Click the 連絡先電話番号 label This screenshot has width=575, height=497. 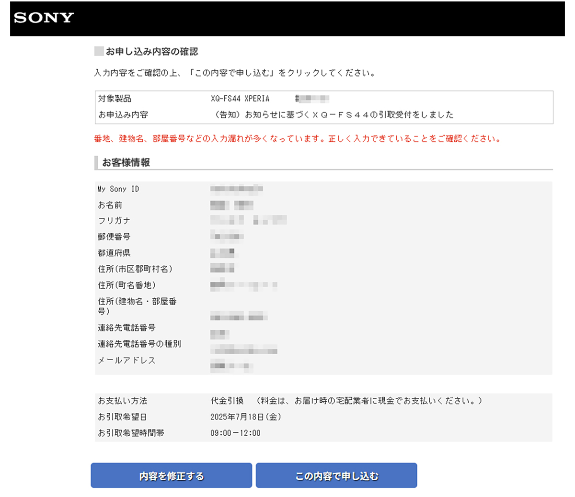click(126, 328)
